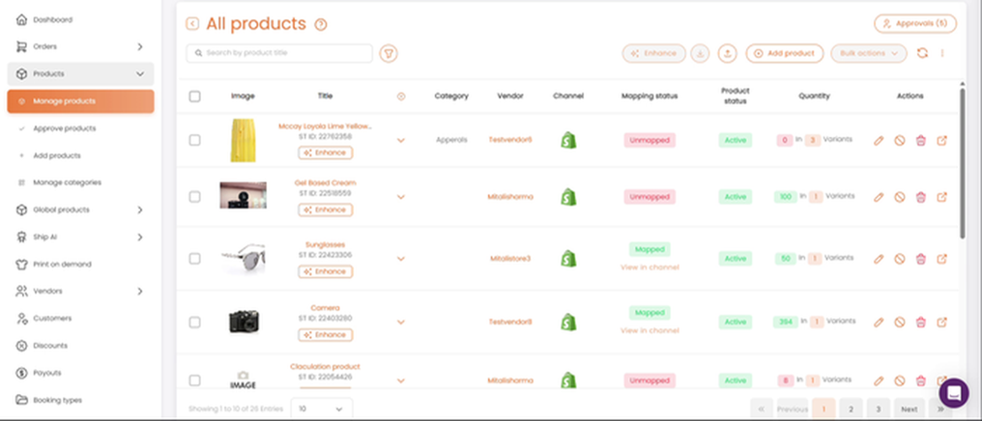Delete the Sunglasses product
Image resolution: width=982 pixels, height=421 pixels.
[920, 259]
